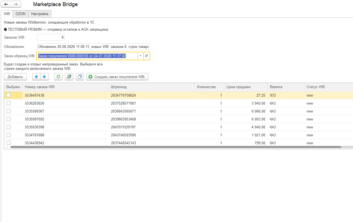Image resolution: width=353 pixels, height=222 pixels.
Task: Click price cell 3 940,00
Action: (x=246, y=103)
